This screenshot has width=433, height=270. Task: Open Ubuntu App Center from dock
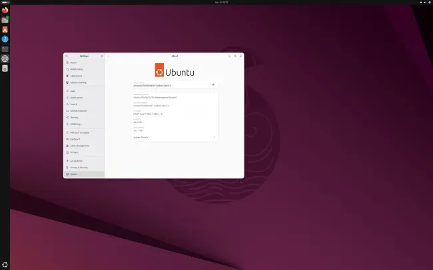point(5,29)
